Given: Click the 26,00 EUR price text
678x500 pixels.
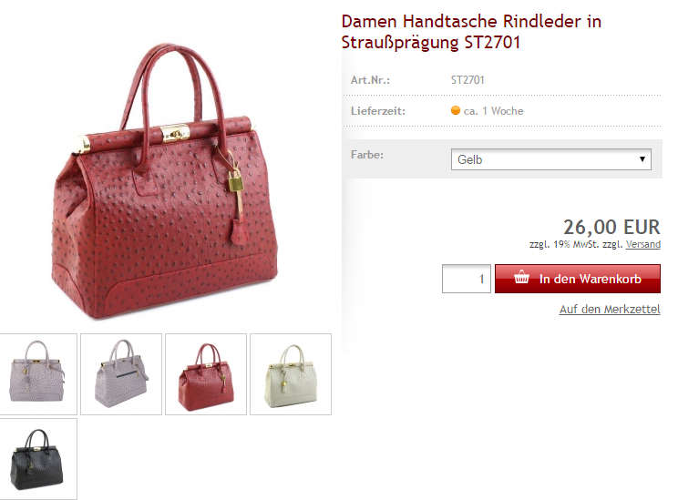Looking at the screenshot, I should [611, 228].
